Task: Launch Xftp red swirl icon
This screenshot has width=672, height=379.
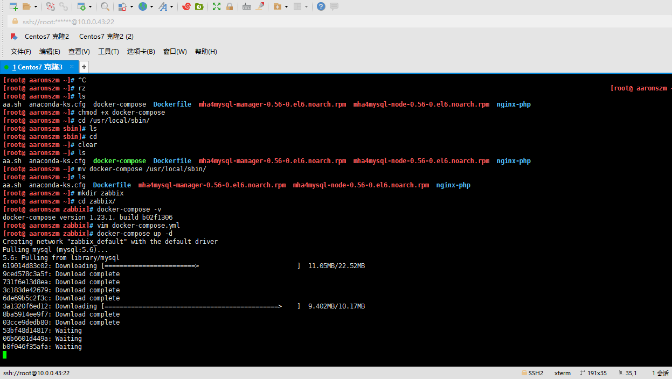Action: [x=186, y=6]
